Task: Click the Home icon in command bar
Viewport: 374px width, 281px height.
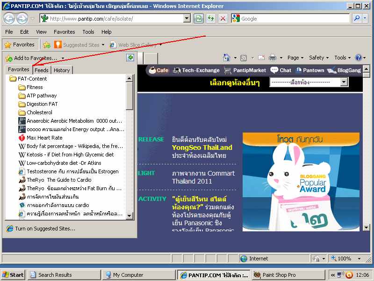Action: click(x=226, y=58)
